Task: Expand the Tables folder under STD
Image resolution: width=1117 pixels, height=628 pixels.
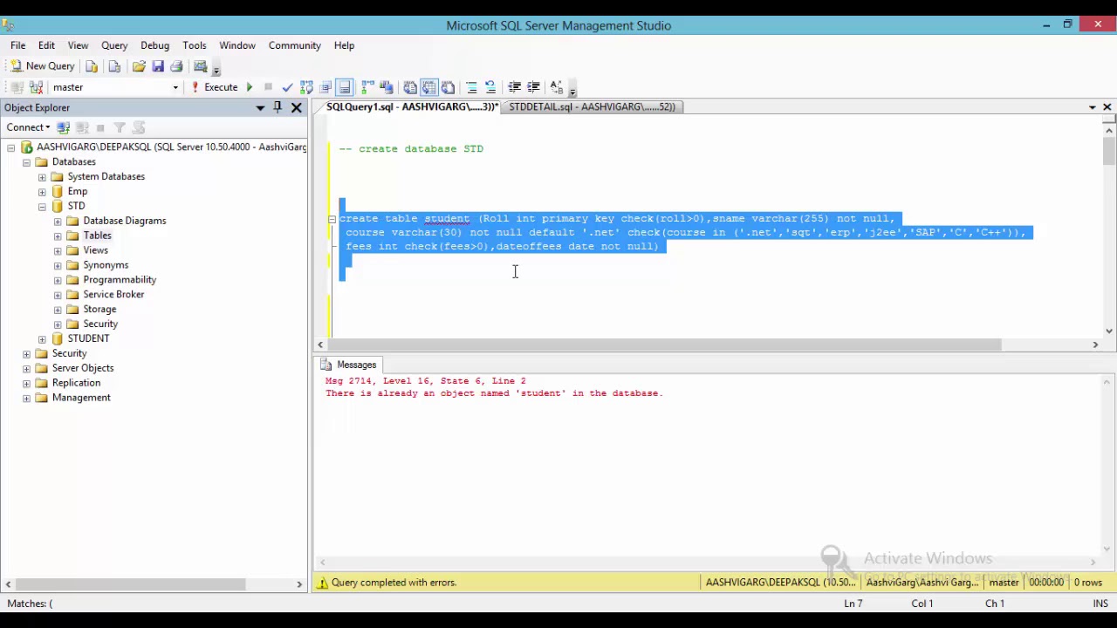Action: (58, 235)
